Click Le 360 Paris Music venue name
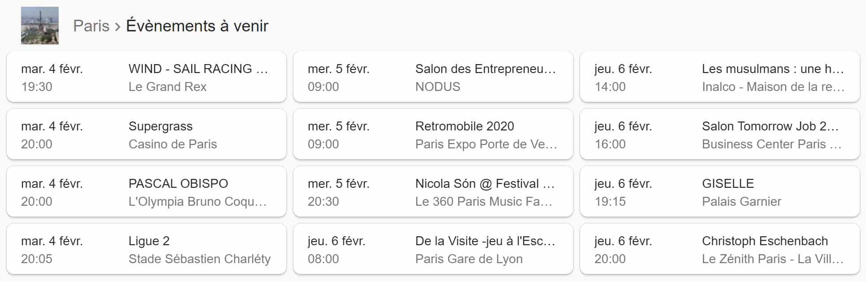Image resolution: width=866 pixels, height=282 pixels. coord(484,202)
